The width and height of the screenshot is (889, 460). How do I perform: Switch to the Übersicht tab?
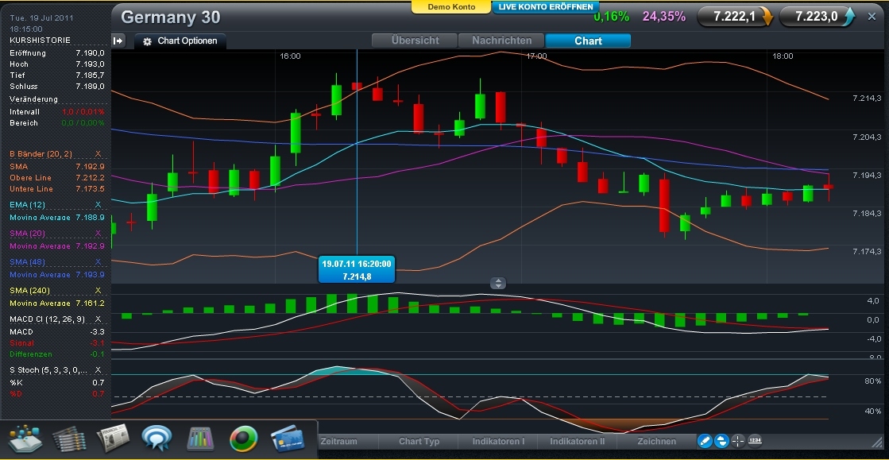(415, 41)
